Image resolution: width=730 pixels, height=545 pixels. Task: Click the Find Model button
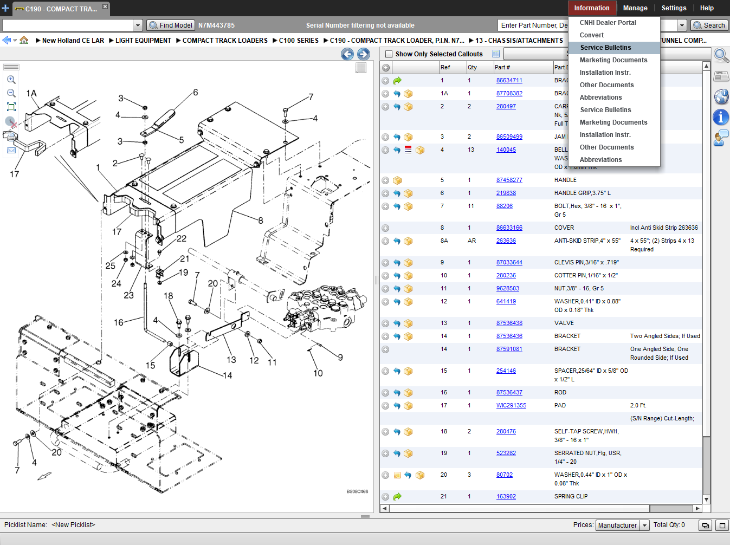pyautogui.click(x=171, y=25)
